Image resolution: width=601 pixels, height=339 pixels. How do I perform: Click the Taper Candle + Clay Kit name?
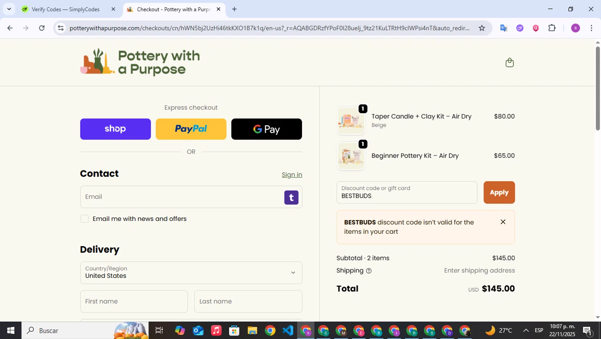coord(421,116)
